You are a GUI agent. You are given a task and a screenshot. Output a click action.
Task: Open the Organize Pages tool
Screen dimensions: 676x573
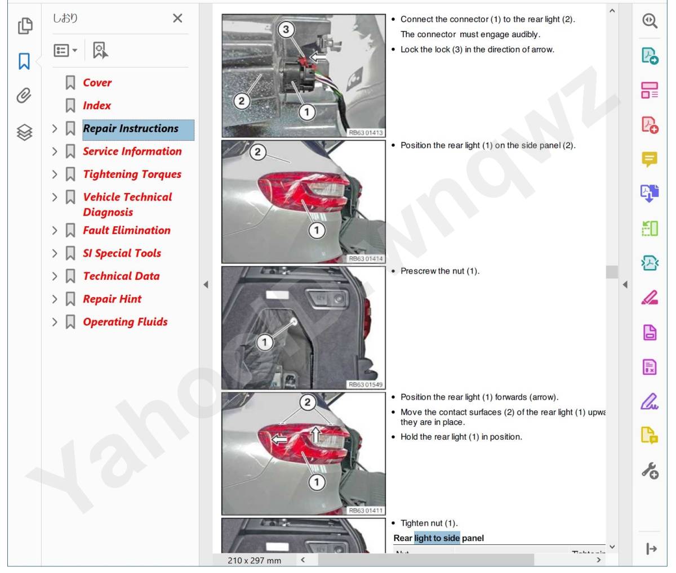click(650, 90)
